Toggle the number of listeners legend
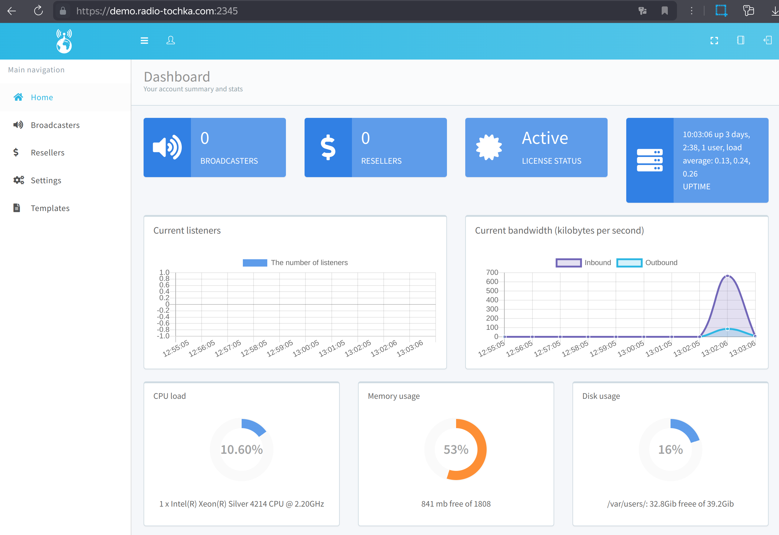 coord(295,263)
